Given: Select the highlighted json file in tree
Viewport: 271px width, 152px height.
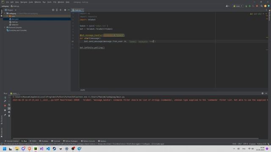Looking at the screenshot, I should tap(14, 19).
